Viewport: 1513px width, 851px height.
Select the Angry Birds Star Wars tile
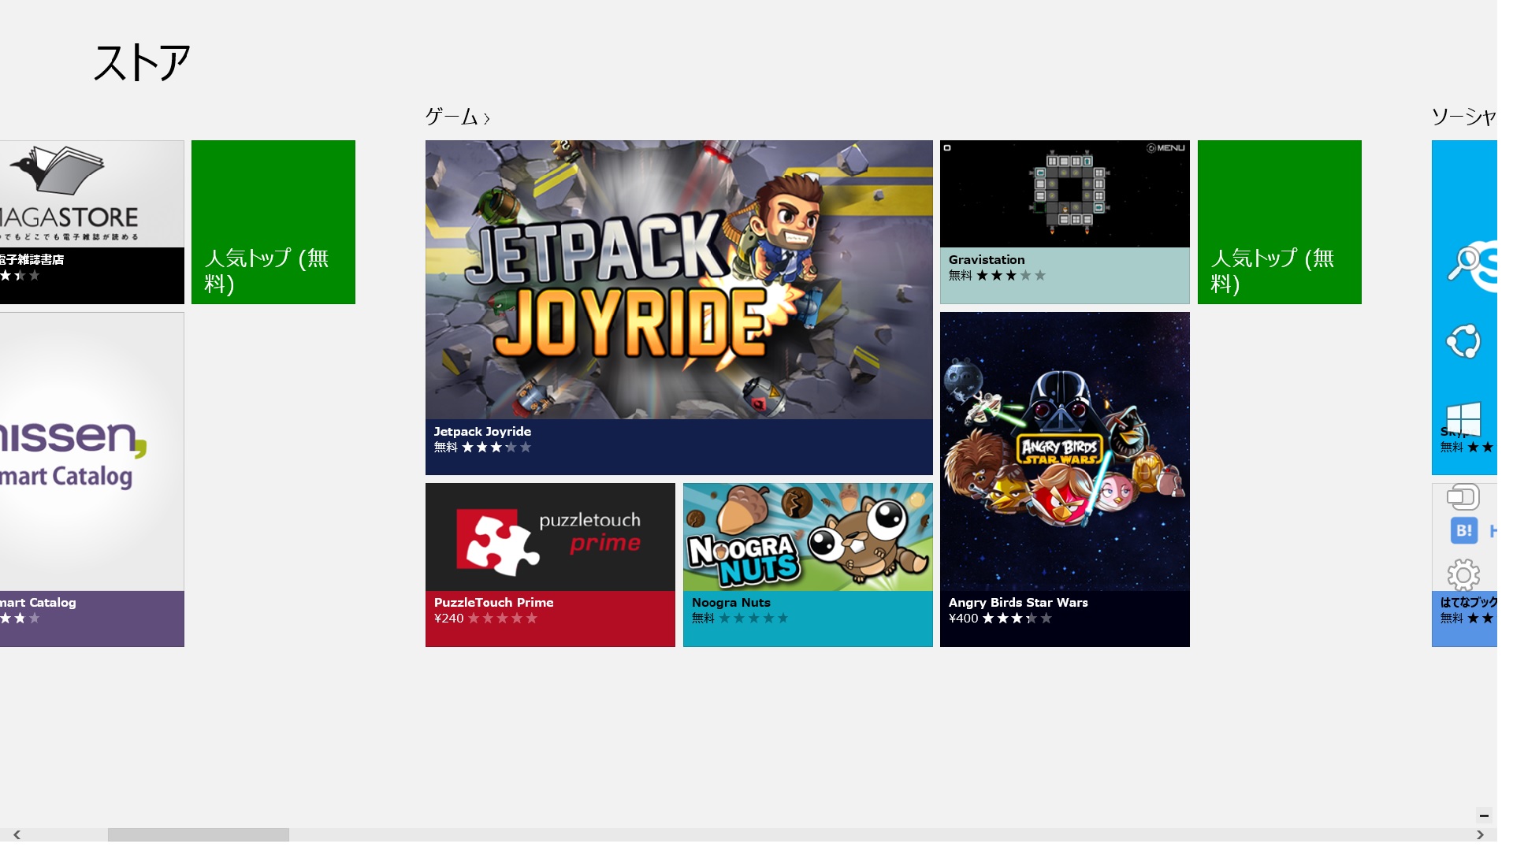point(1064,479)
